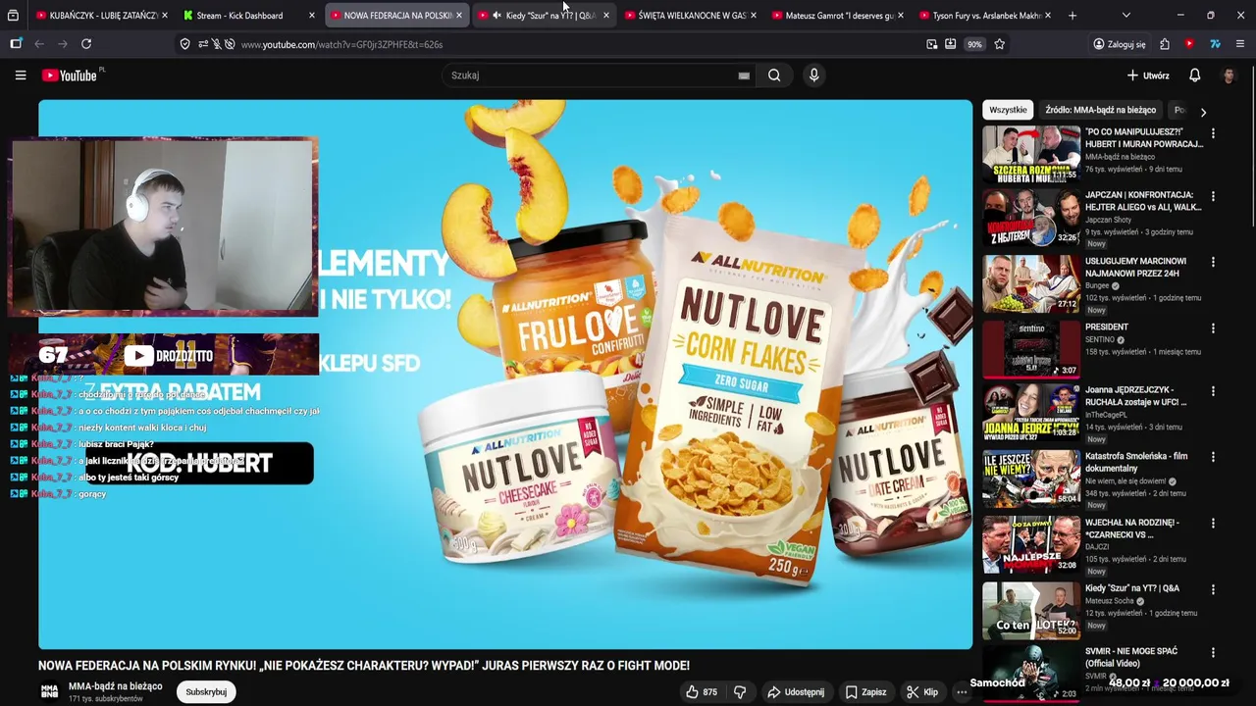Switch to the Mateusz Gamrot tab
The height and width of the screenshot is (706, 1256).
click(838, 16)
